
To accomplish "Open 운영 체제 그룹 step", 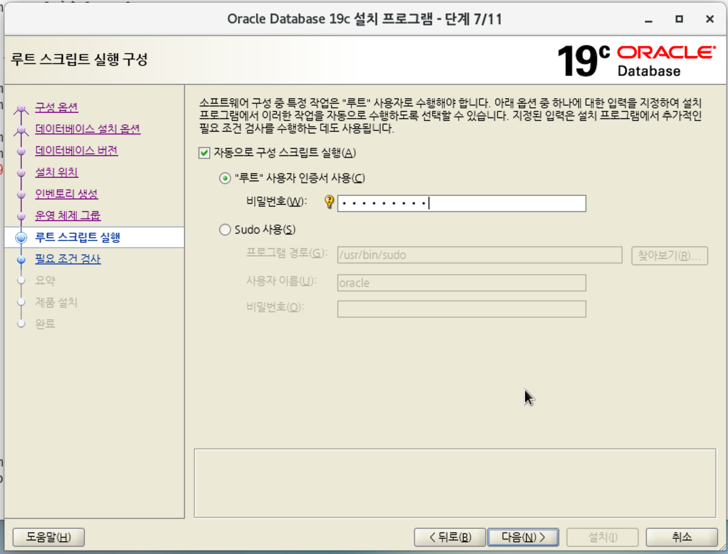I will [x=68, y=216].
